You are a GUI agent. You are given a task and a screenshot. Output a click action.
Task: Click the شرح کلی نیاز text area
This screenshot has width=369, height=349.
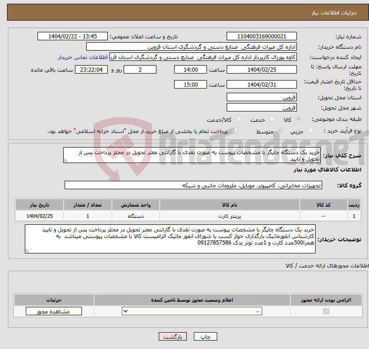pyautogui.click(x=192, y=155)
